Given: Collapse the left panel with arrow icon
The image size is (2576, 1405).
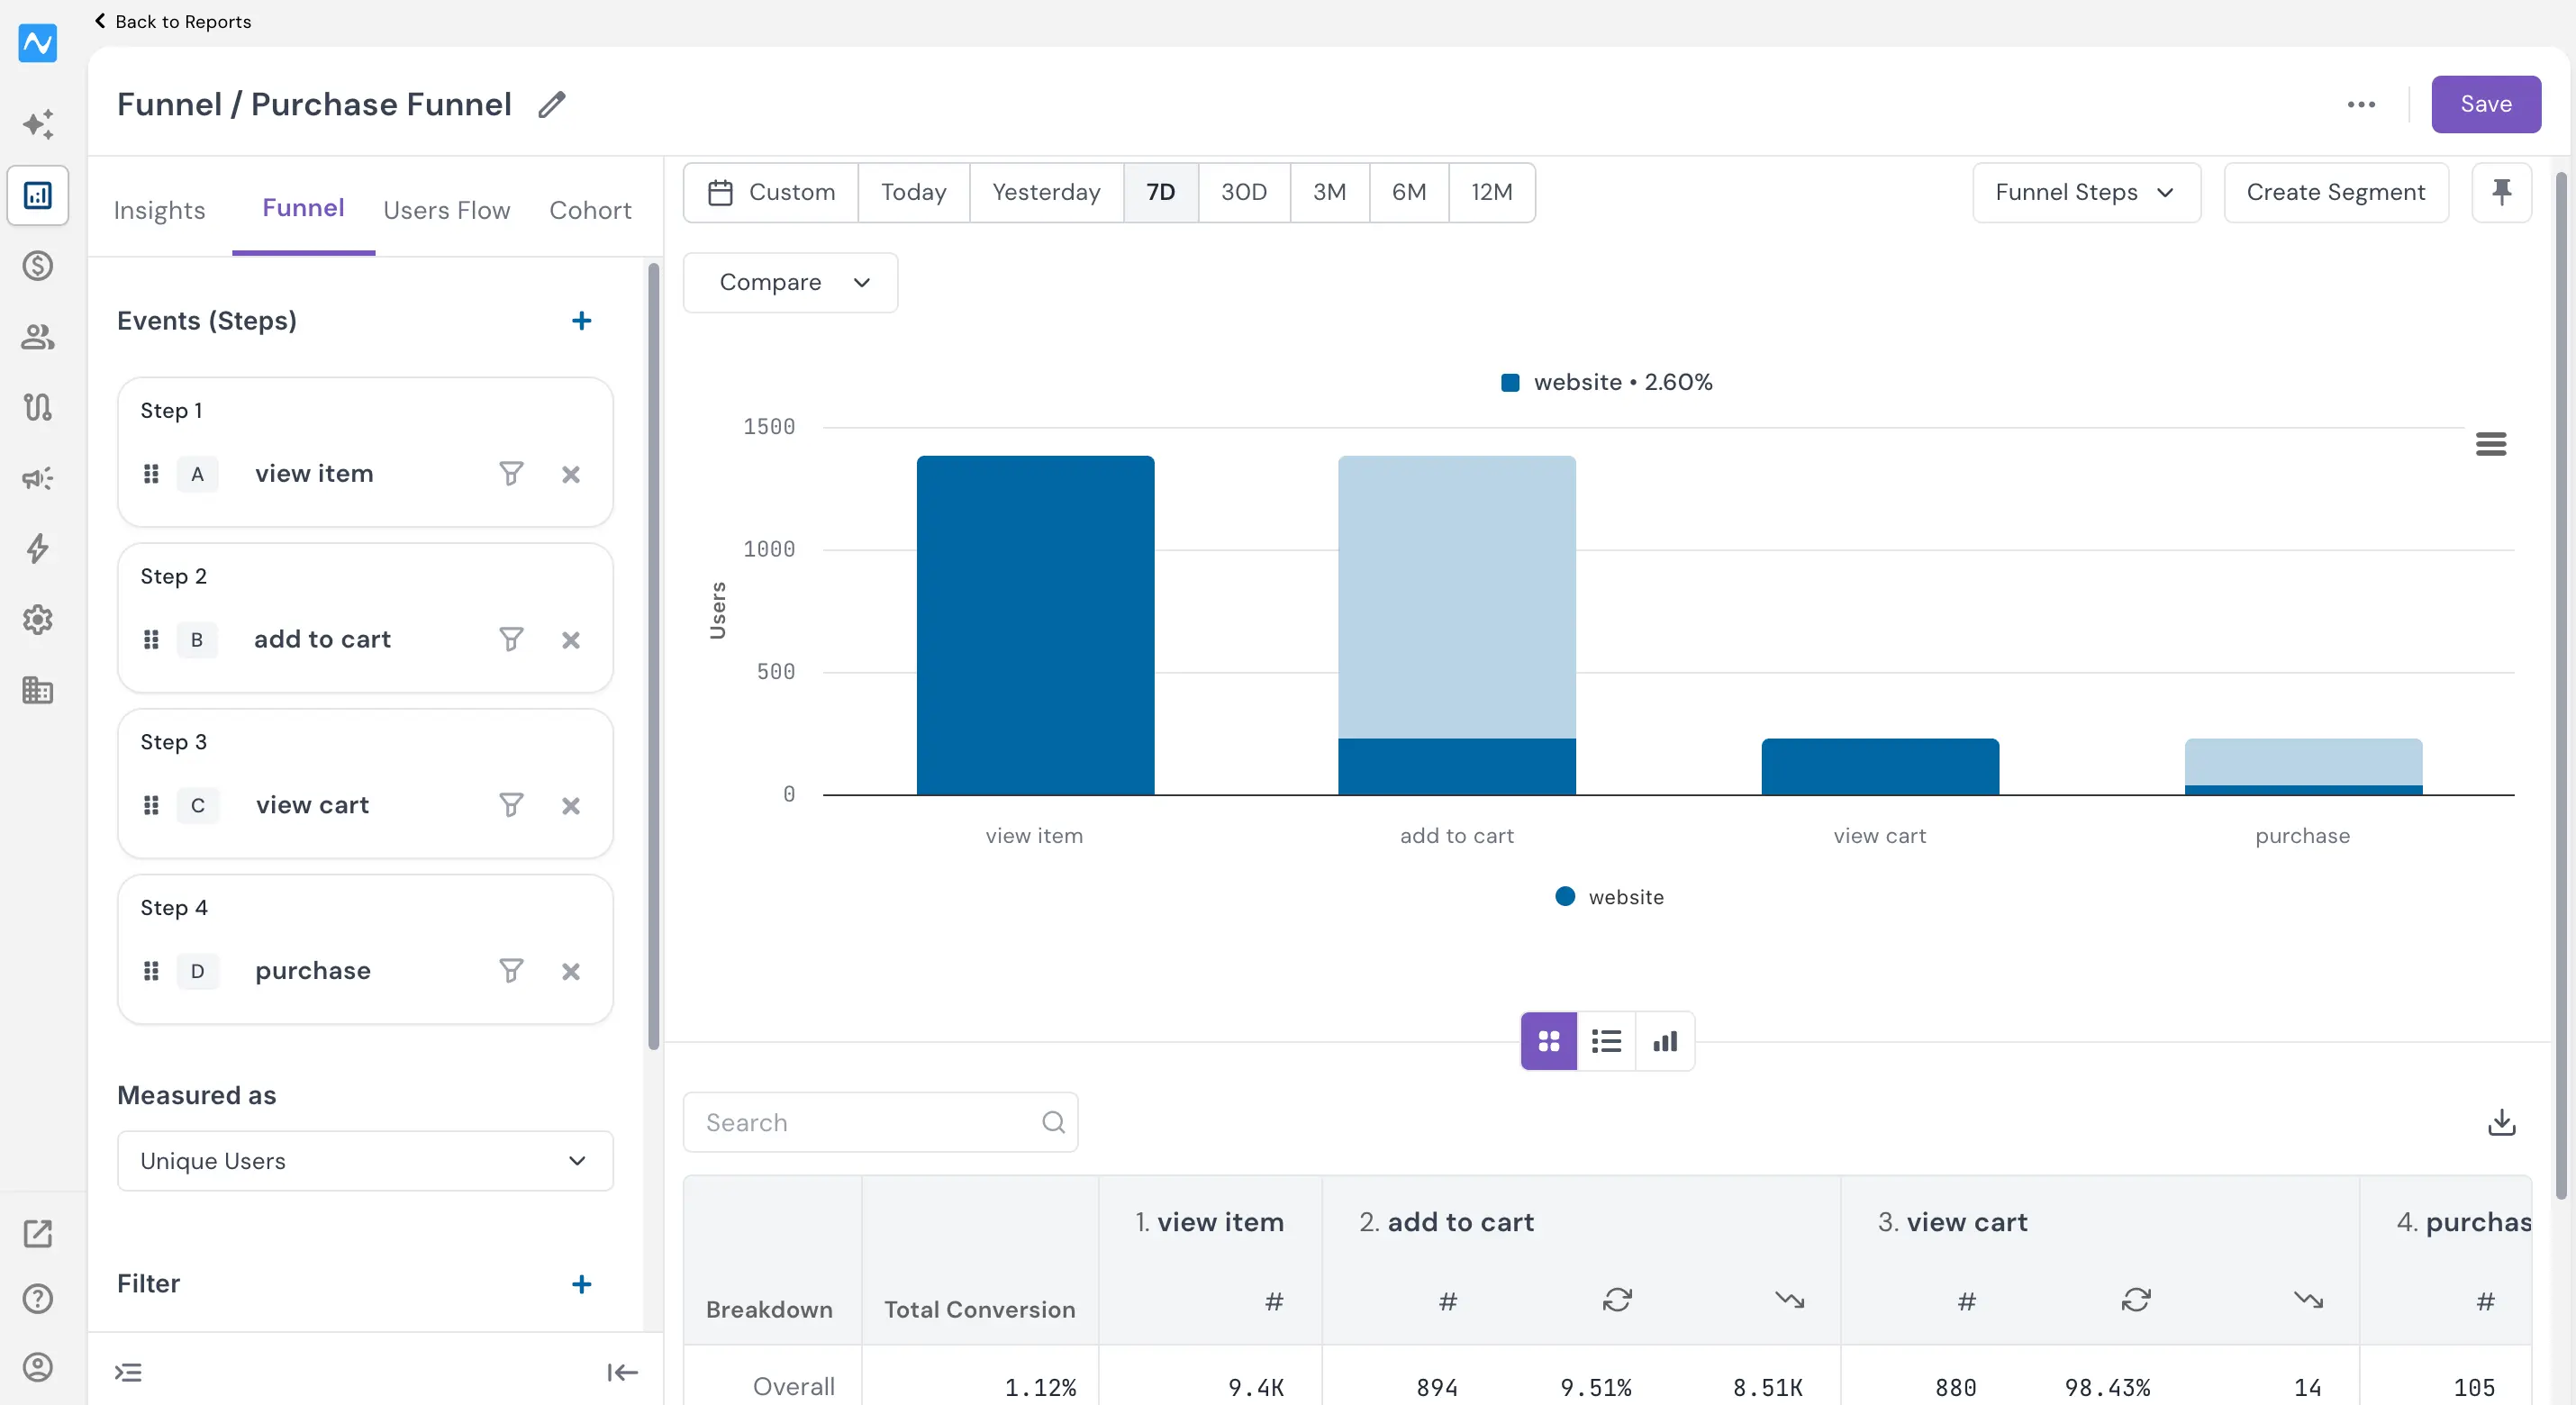Looking at the screenshot, I should 622,1372.
